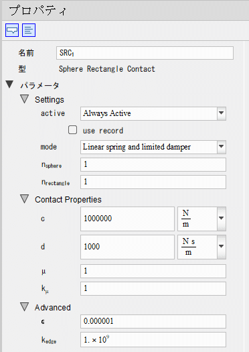
Task: Click the kμ input field
Action: (x=153, y=288)
